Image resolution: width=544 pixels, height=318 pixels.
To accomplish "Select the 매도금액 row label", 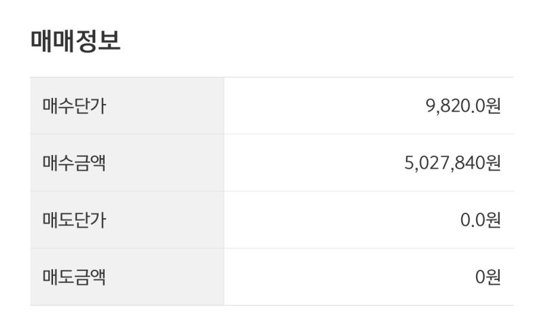I will tap(74, 277).
